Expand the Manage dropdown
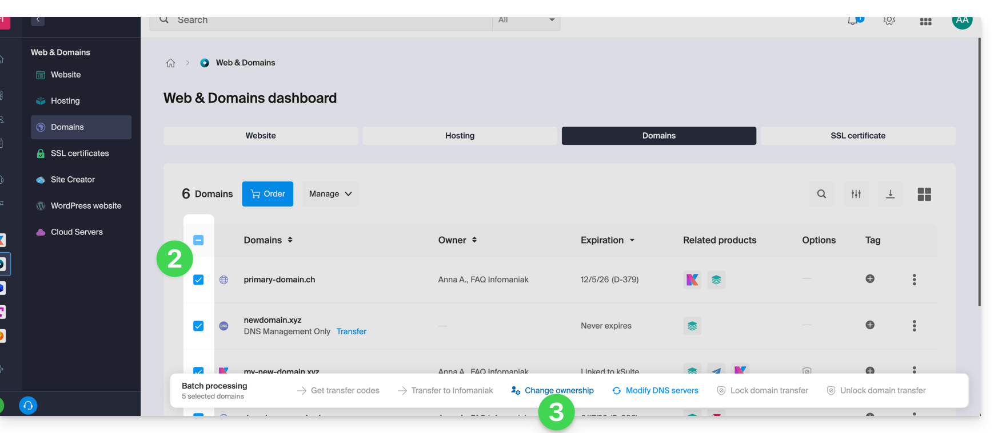 (x=330, y=194)
